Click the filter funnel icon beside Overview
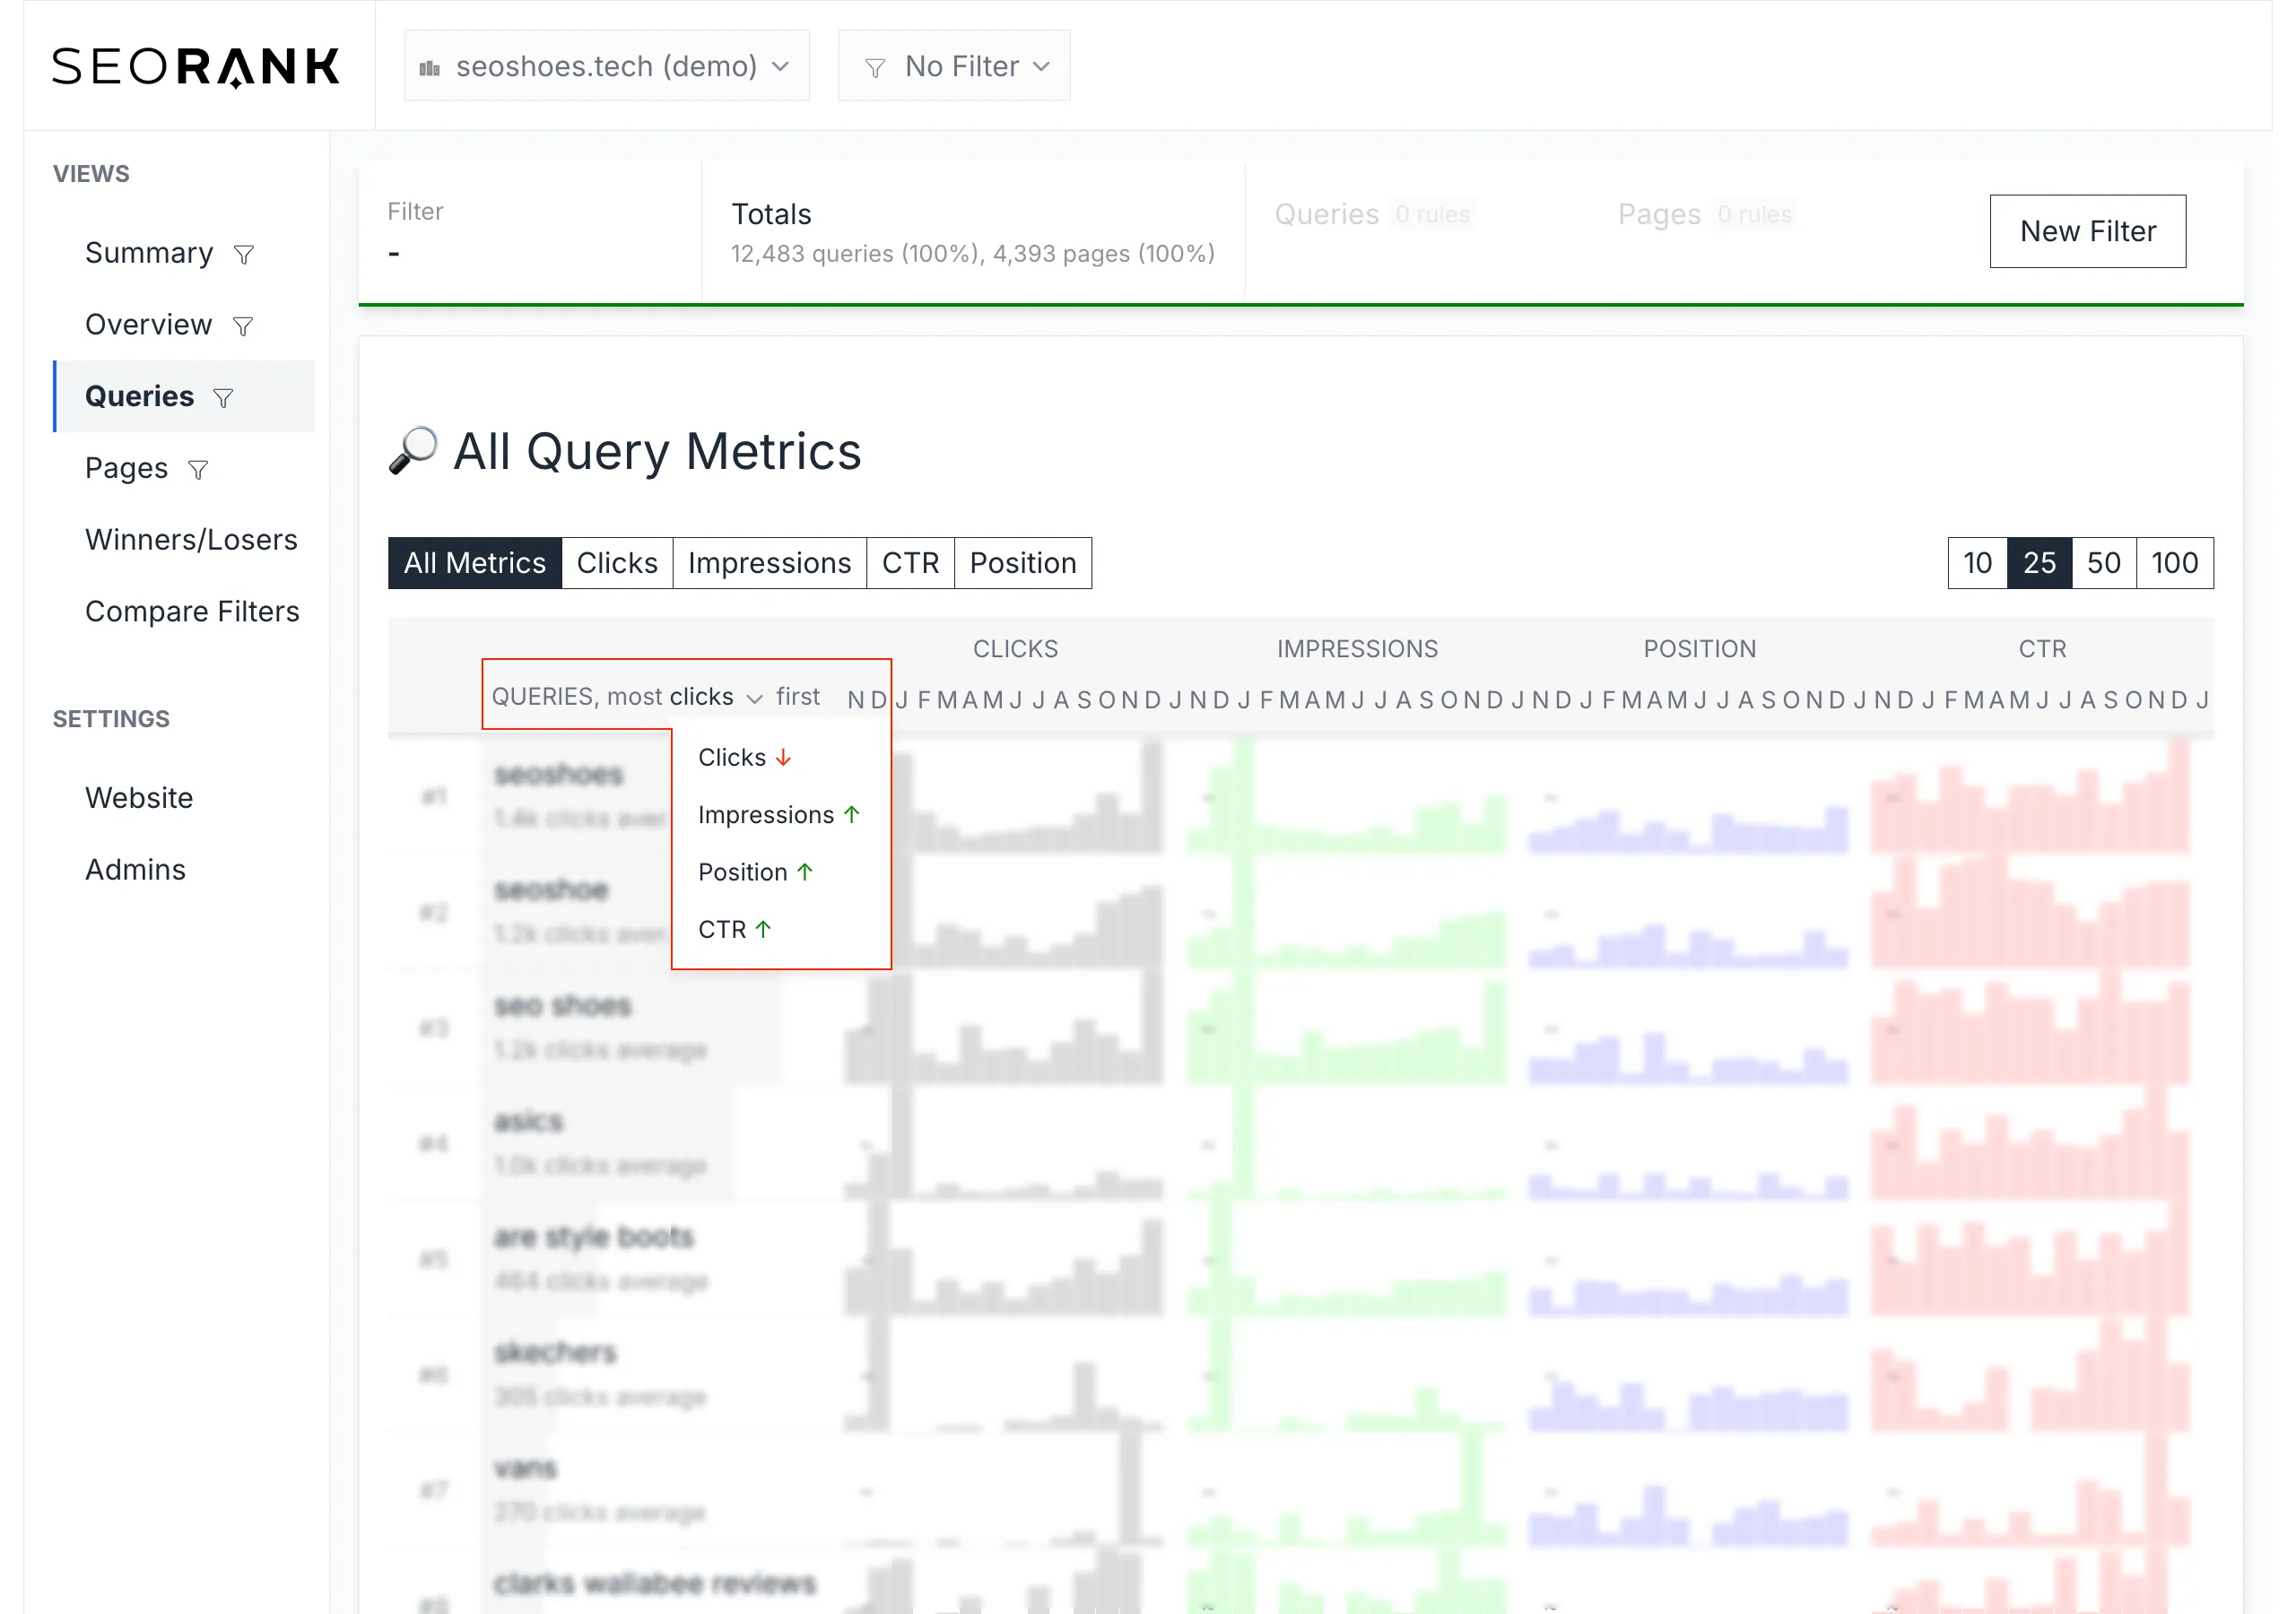Viewport: 2296px width, 1614px height. [242, 326]
